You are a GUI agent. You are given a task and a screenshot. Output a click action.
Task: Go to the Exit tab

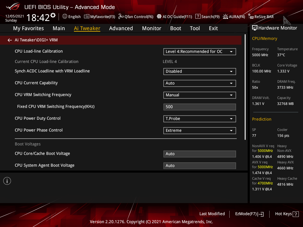(x=213, y=28)
